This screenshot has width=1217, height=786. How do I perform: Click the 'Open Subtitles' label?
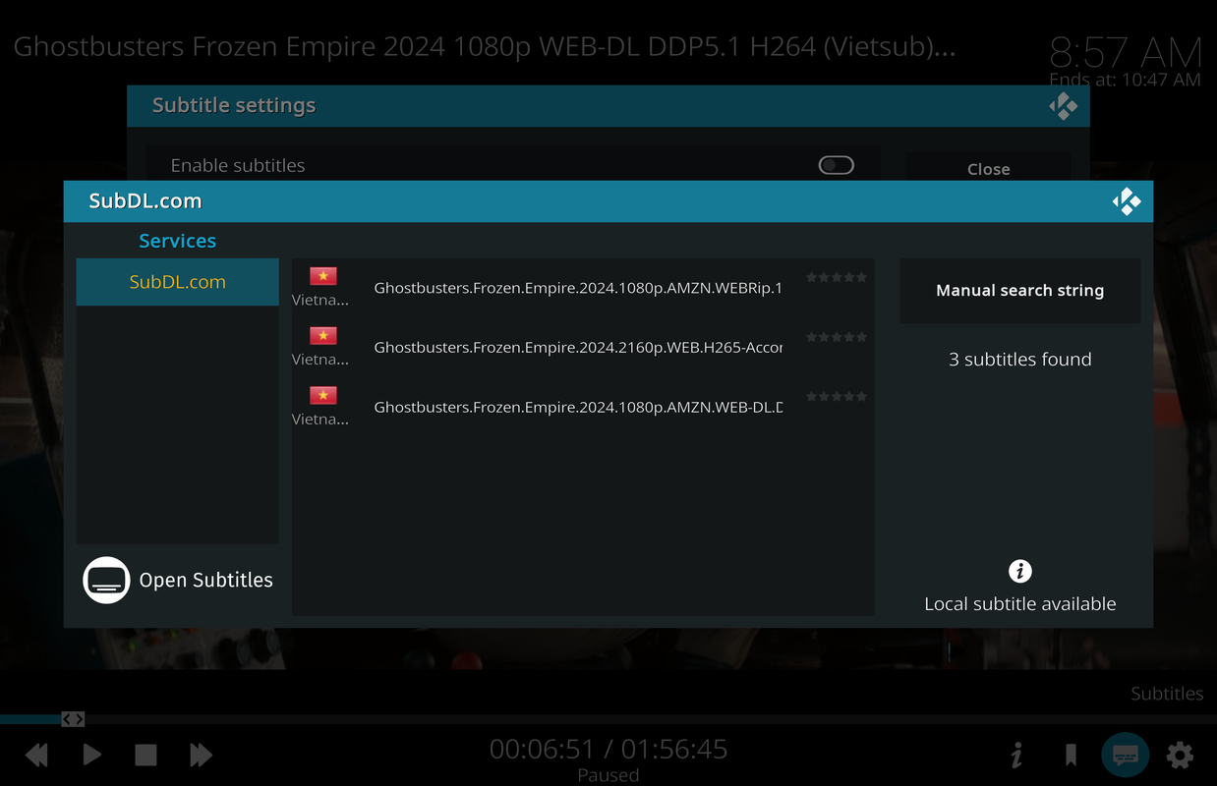coord(206,580)
